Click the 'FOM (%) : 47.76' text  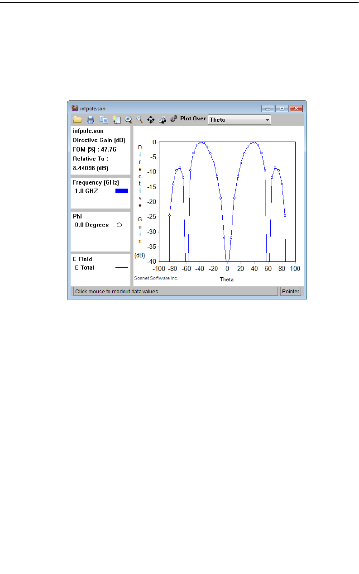94,149
